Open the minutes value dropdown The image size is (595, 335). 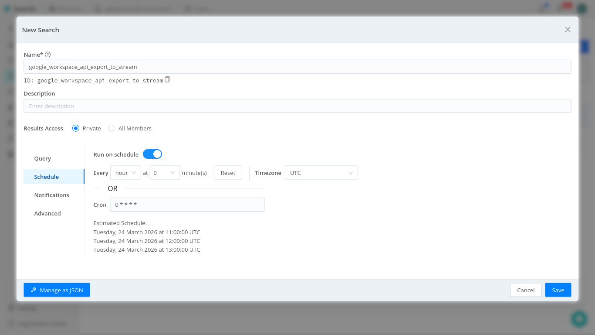point(165,172)
